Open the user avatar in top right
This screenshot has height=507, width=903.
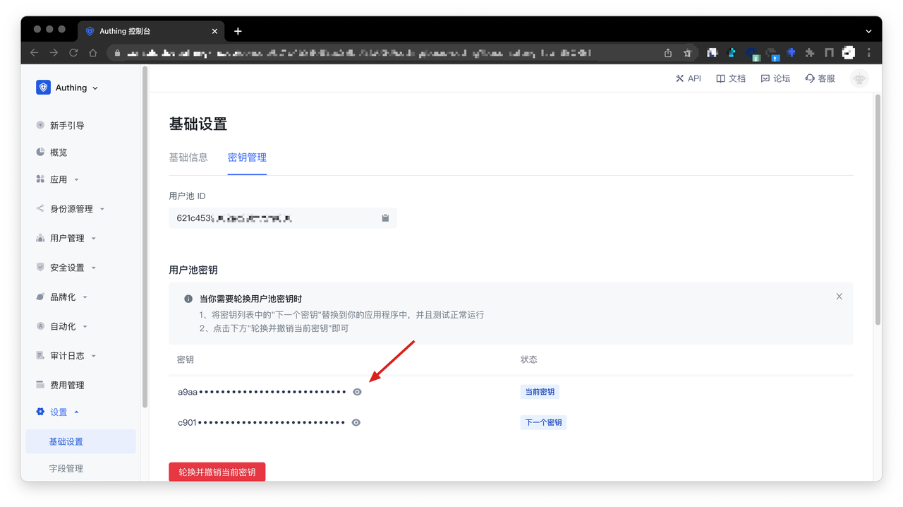[859, 78]
